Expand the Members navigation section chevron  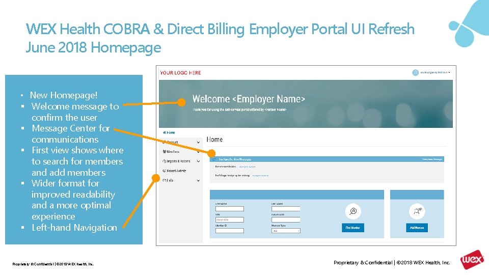tap(198, 152)
